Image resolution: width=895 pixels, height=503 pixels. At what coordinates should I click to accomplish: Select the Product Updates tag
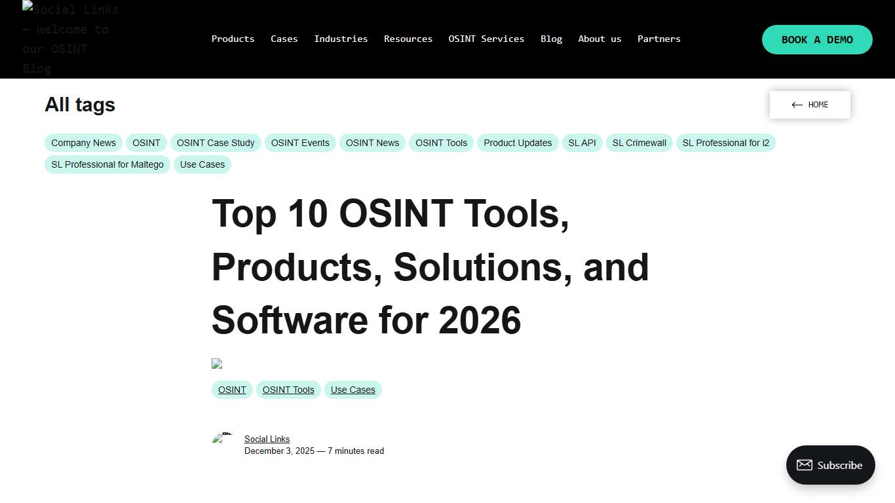coord(518,143)
